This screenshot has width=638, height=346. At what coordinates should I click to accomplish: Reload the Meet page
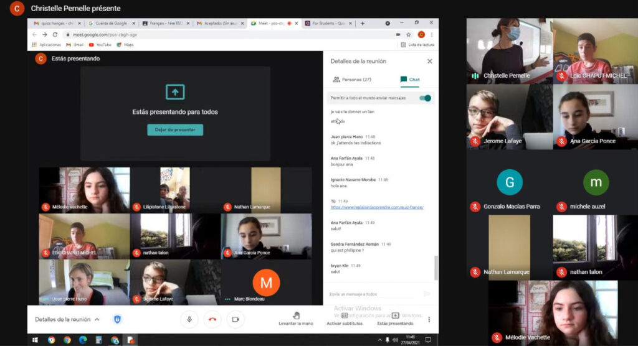55,35
